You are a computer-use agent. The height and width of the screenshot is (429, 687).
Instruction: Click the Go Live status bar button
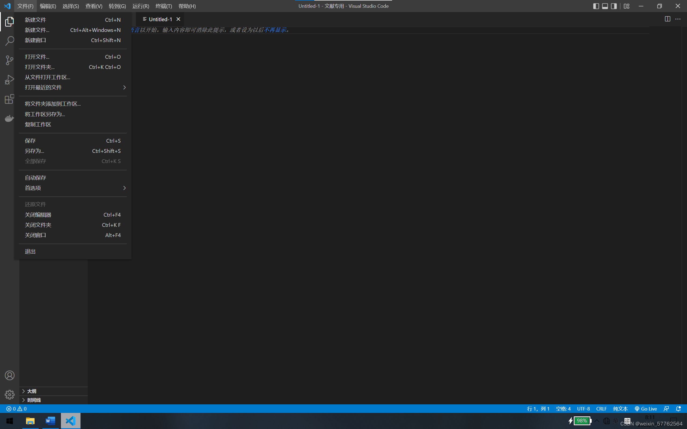pos(646,409)
